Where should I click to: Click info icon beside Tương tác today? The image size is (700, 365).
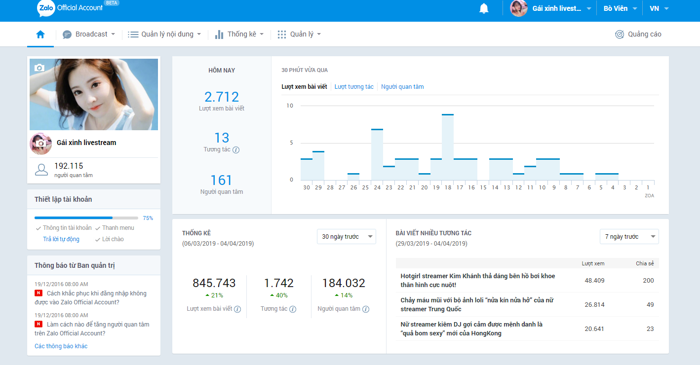pyautogui.click(x=236, y=149)
